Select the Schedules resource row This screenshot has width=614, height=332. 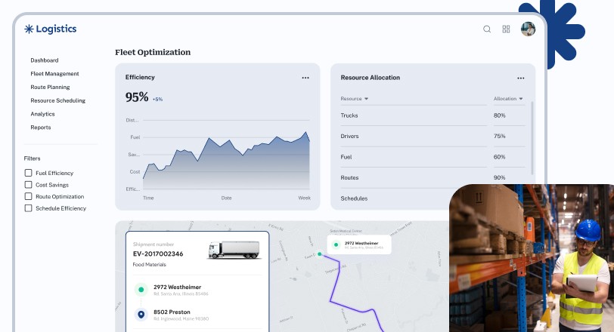pos(395,198)
